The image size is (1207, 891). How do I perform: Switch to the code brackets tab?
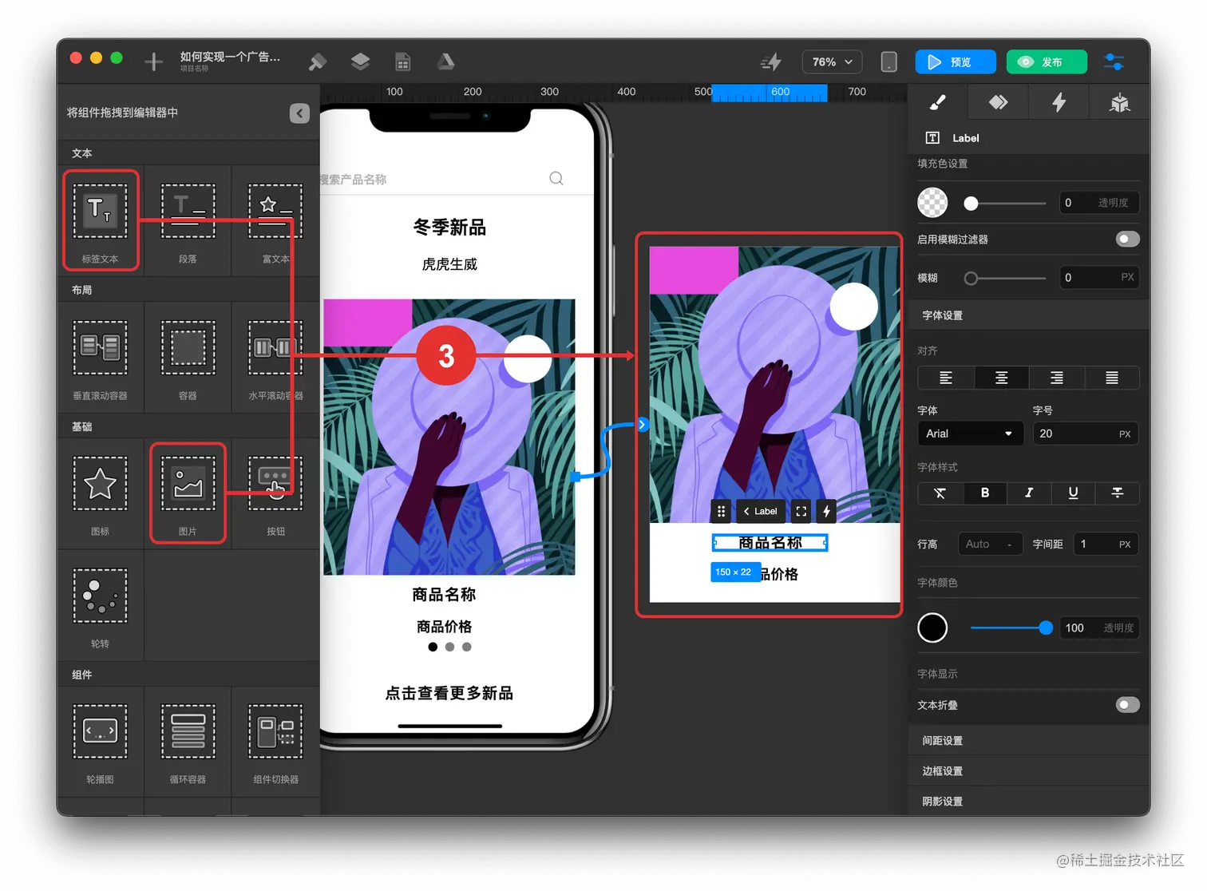tap(998, 102)
